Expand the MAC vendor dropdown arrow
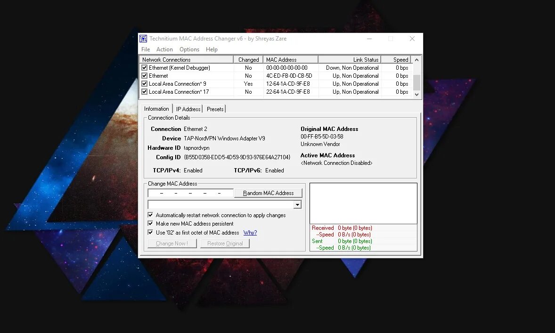Image resolution: width=555 pixels, height=333 pixels. click(297, 204)
